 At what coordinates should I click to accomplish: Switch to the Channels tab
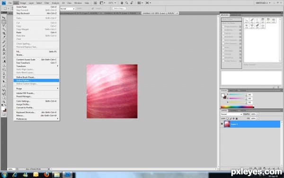234,111
